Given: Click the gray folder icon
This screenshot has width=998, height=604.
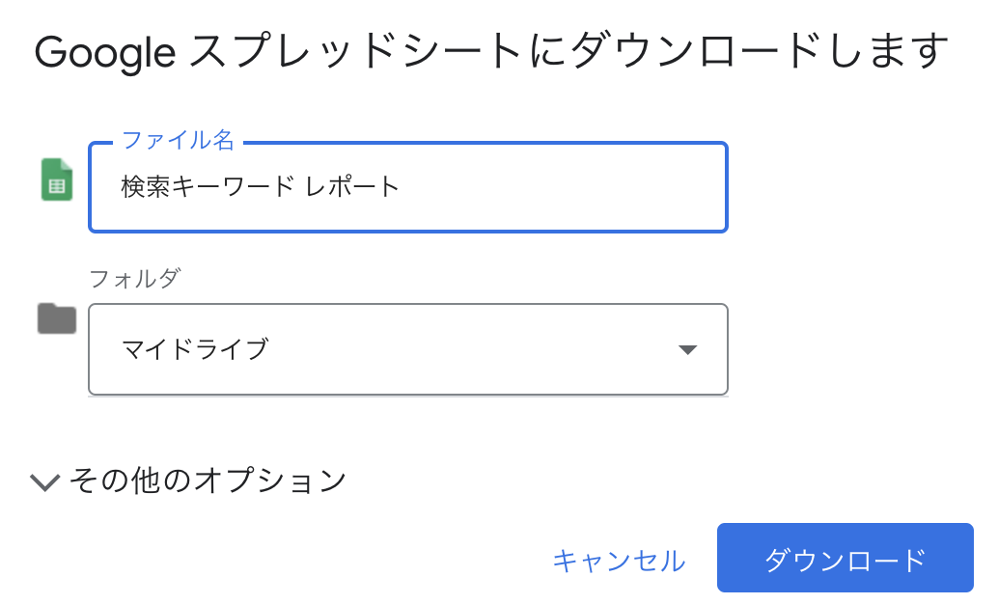Looking at the screenshot, I should click(57, 318).
